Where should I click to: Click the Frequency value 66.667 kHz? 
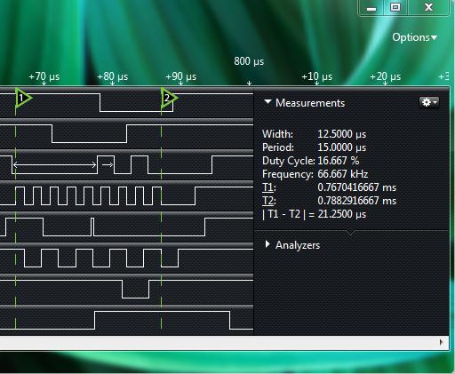tap(342, 174)
